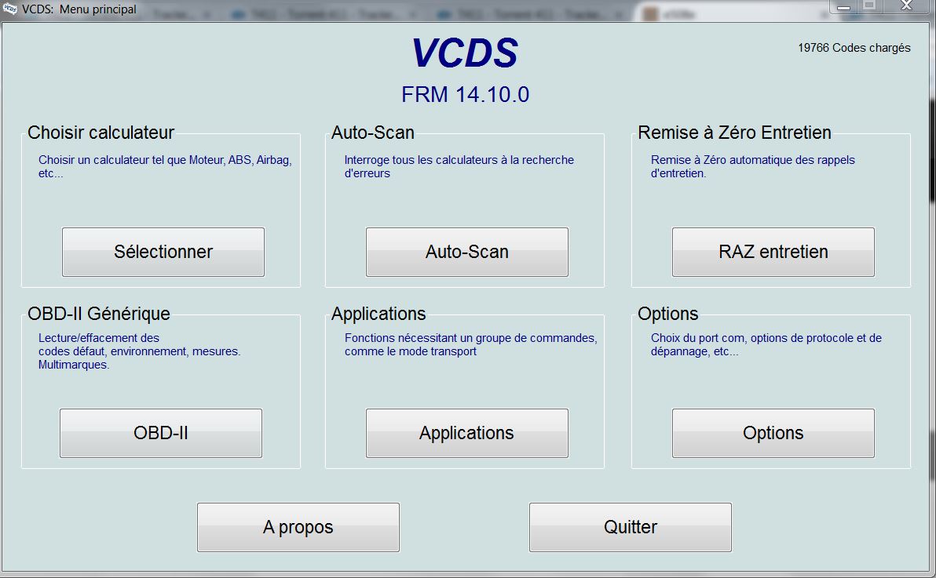The width and height of the screenshot is (936, 578).
Task: Click 'Lecture/effacement des codes défaut' description
Action: pyautogui.click(x=139, y=351)
